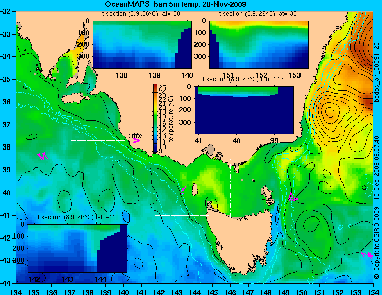Image resolution: width=382 pixels, height=295 pixels.
Task: Click the vertical temperature color bar
Action: click(x=155, y=118)
